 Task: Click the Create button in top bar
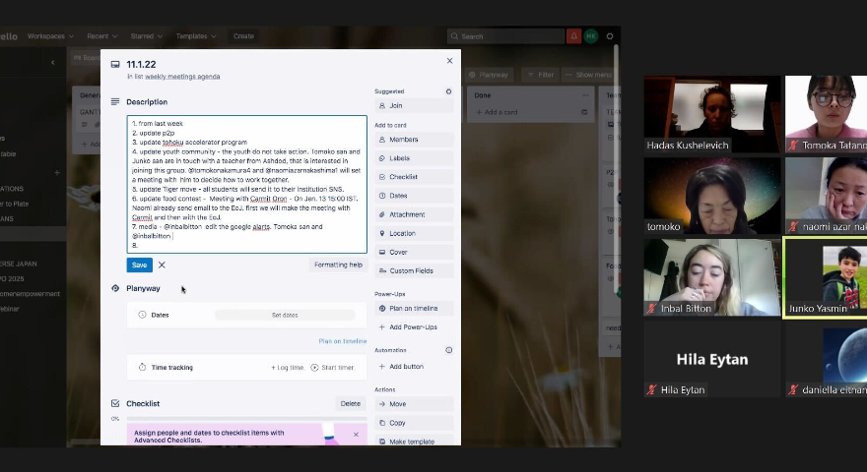[243, 36]
